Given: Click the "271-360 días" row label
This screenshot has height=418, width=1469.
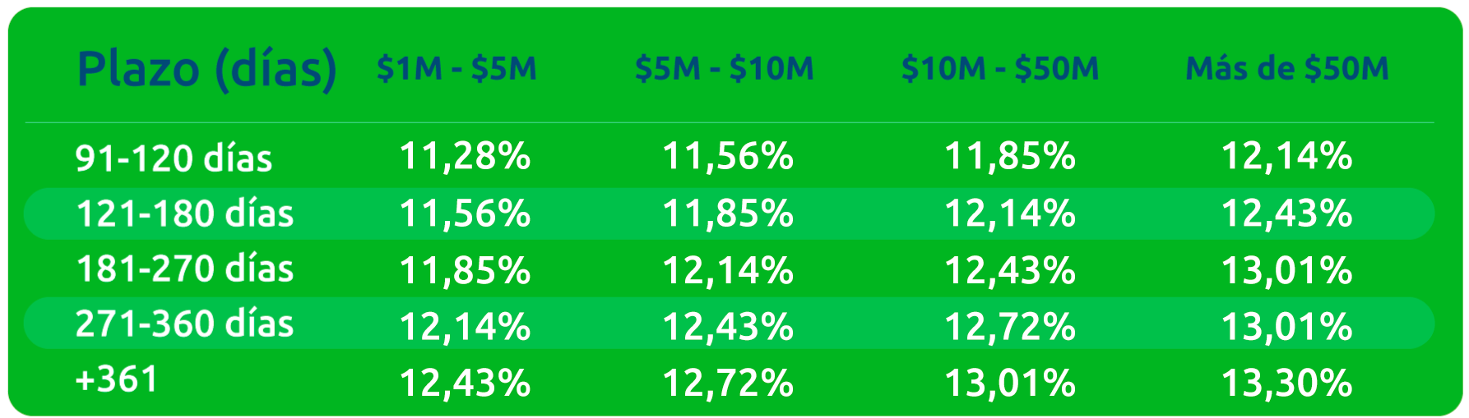Looking at the screenshot, I should (x=185, y=324).
